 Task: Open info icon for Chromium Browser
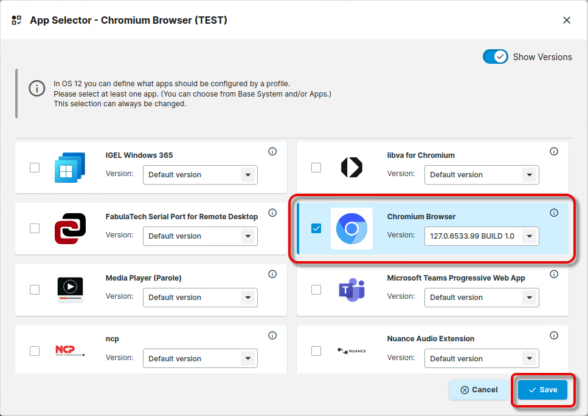tap(554, 213)
